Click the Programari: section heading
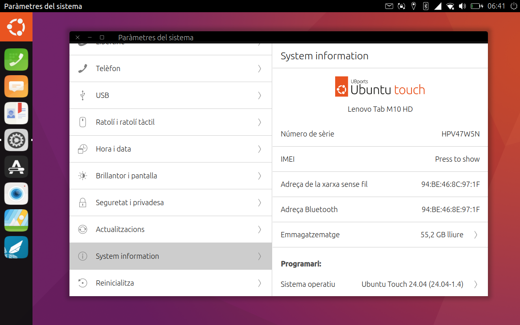This screenshot has height=325, width=520. pos(301,264)
